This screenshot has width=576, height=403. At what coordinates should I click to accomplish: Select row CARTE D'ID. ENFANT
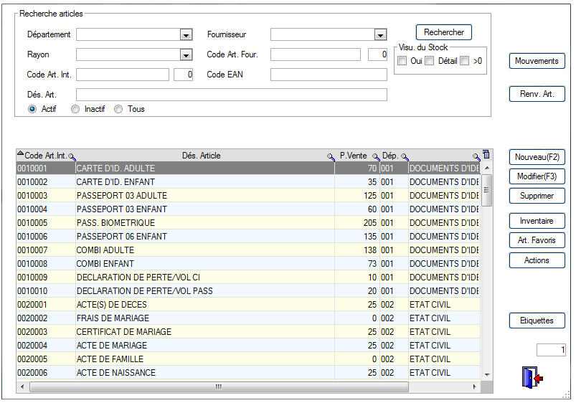(x=248, y=182)
